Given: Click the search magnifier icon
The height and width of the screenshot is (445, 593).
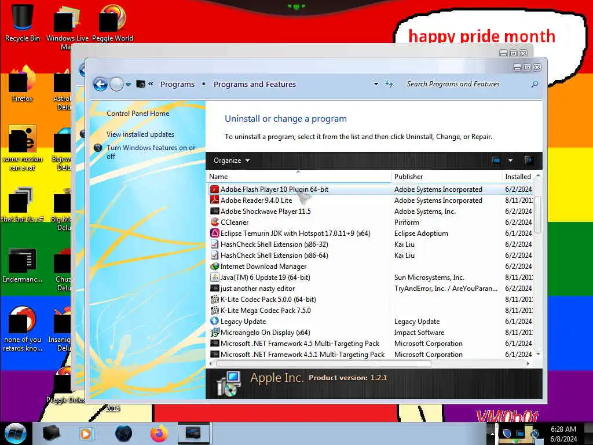Looking at the screenshot, I should tap(535, 84).
